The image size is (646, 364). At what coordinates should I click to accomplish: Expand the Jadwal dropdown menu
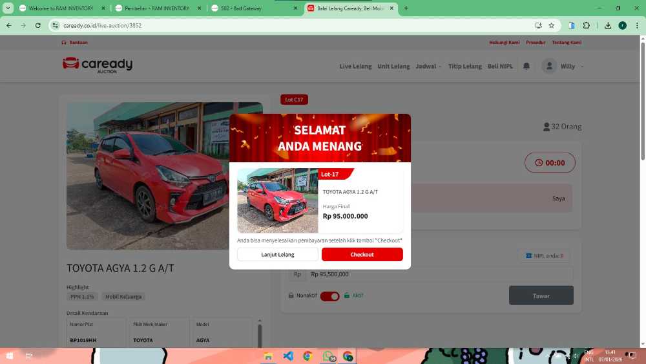point(428,67)
